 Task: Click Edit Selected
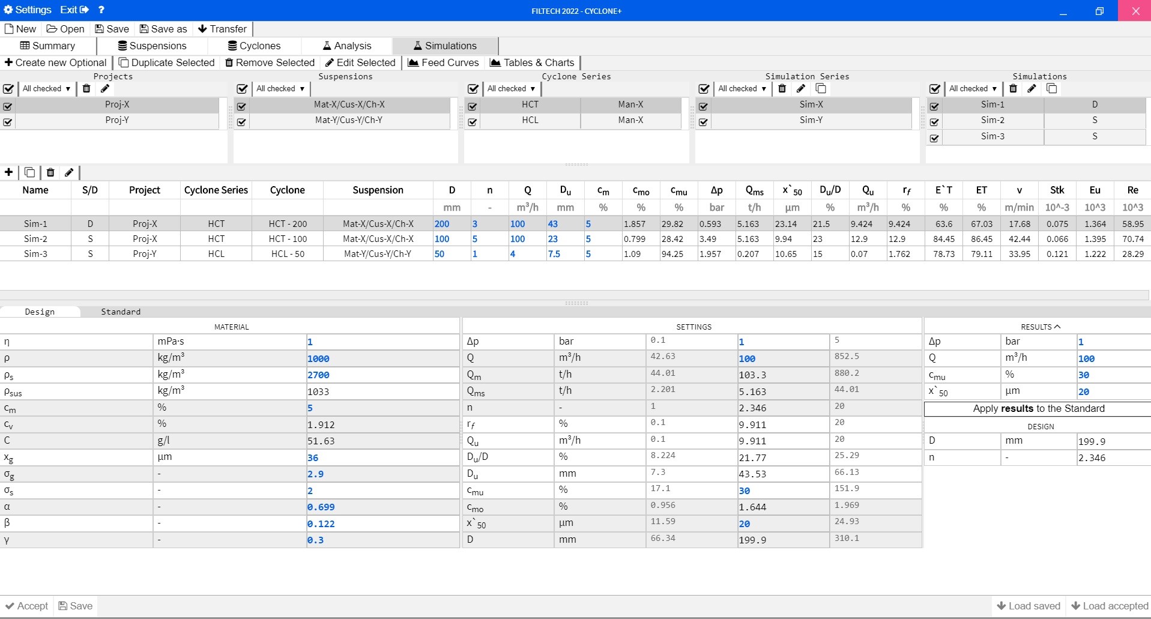click(x=360, y=62)
